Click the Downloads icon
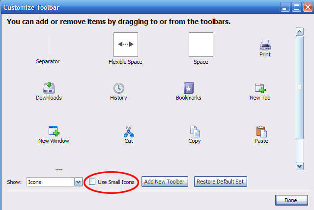Viewport: 314px width, 210px height. [49, 88]
